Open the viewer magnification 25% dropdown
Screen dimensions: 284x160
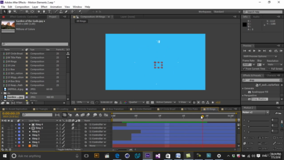[x=83, y=103]
